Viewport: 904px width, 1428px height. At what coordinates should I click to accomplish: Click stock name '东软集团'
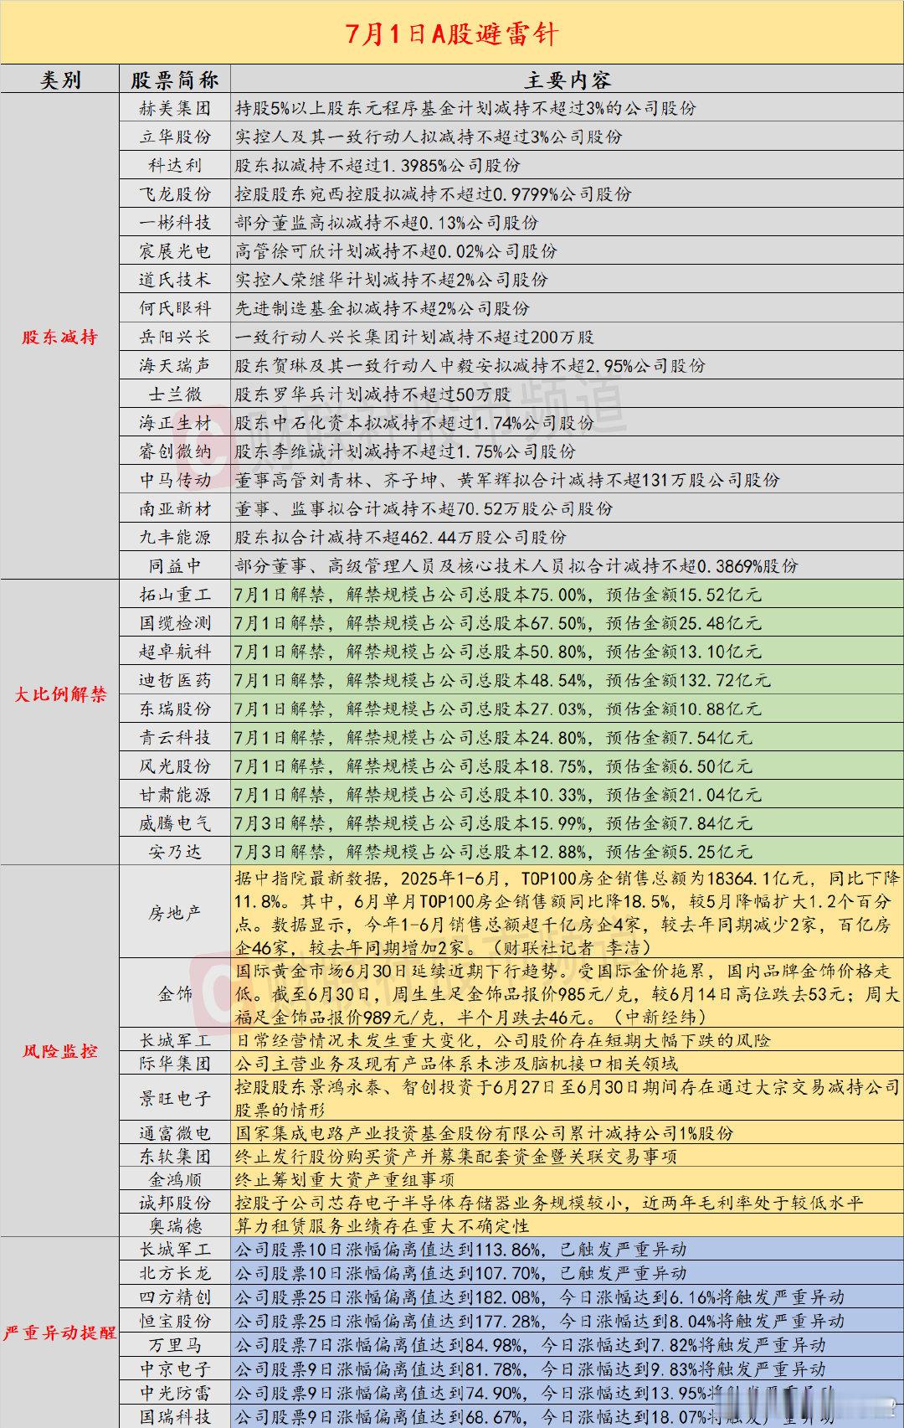pos(175,1156)
